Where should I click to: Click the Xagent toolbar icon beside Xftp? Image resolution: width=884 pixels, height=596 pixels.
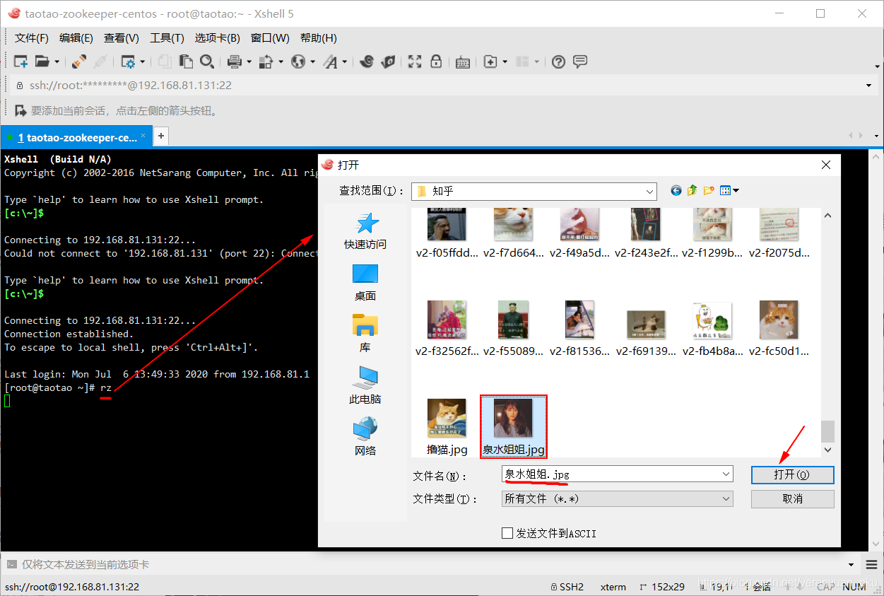[x=387, y=62]
